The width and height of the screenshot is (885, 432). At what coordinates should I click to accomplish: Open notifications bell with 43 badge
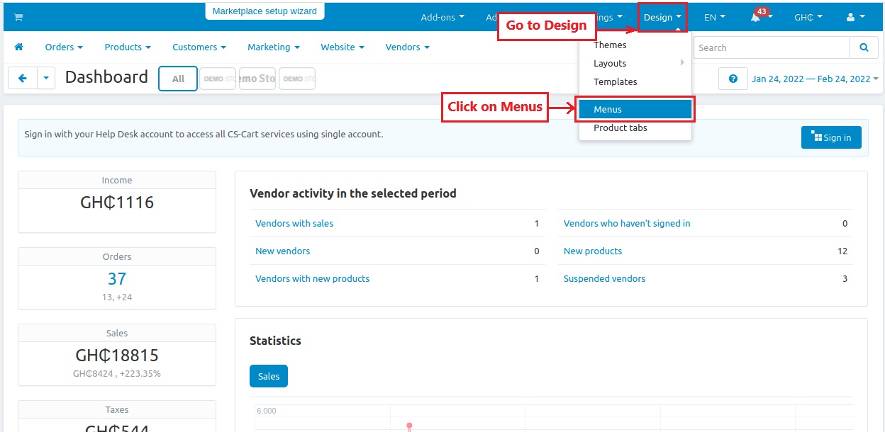click(x=757, y=18)
